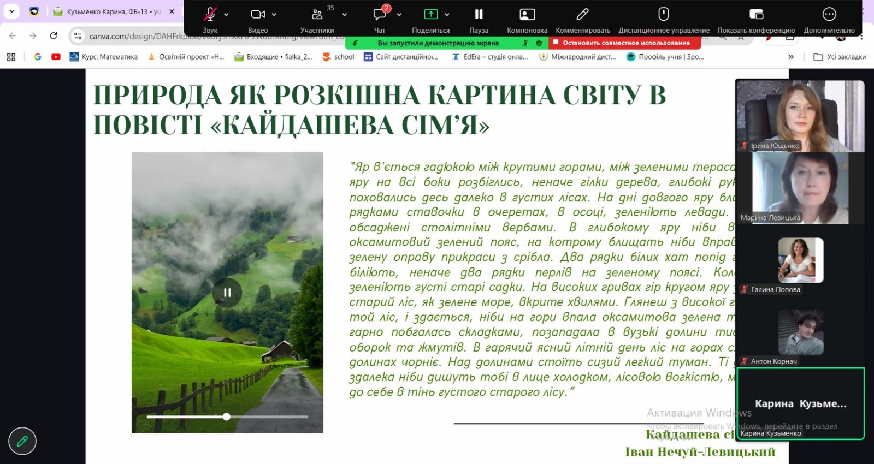This screenshot has width=874, height=464.
Task: Expand the chevron next to Участники
Action: (x=344, y=15)
